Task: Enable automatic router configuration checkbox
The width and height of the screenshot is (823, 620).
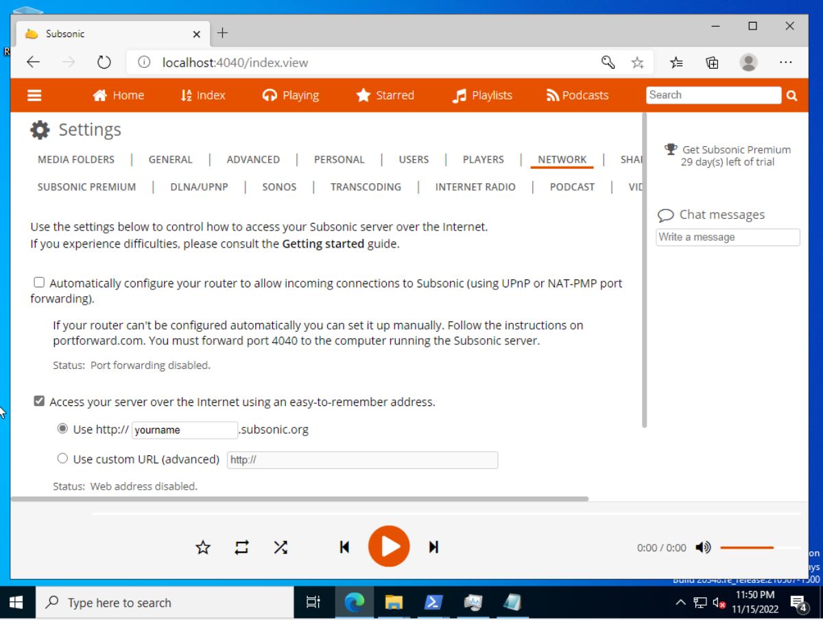Action: click(38, 282)
